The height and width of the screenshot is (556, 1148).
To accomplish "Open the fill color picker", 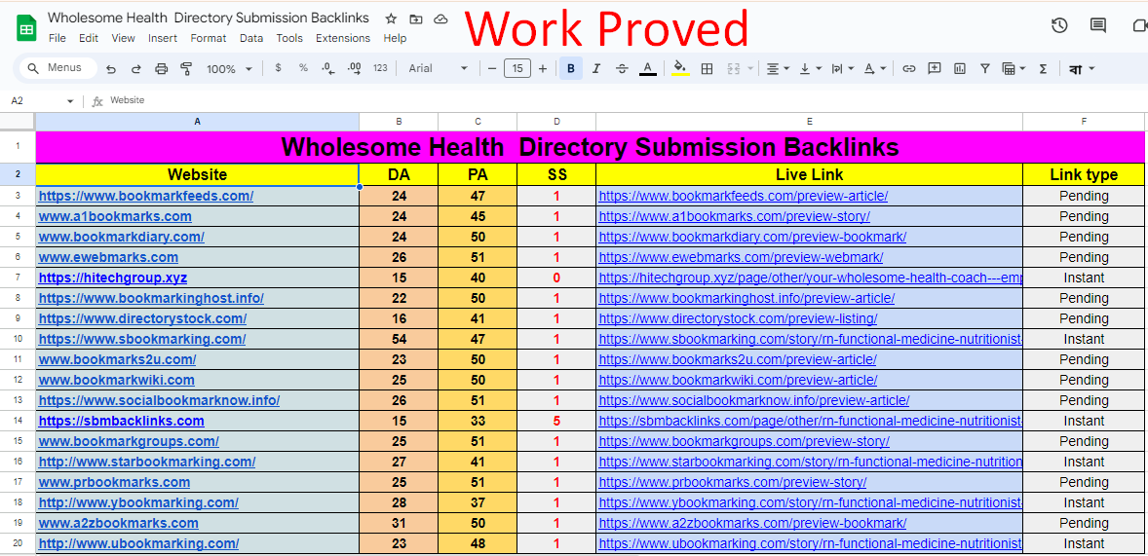I will pyautogui.click(x=680, y=69).
